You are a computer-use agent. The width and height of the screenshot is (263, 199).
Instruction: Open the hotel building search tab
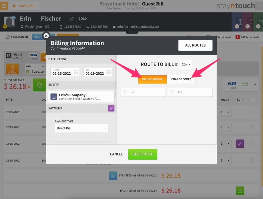[x=237, y=22]
